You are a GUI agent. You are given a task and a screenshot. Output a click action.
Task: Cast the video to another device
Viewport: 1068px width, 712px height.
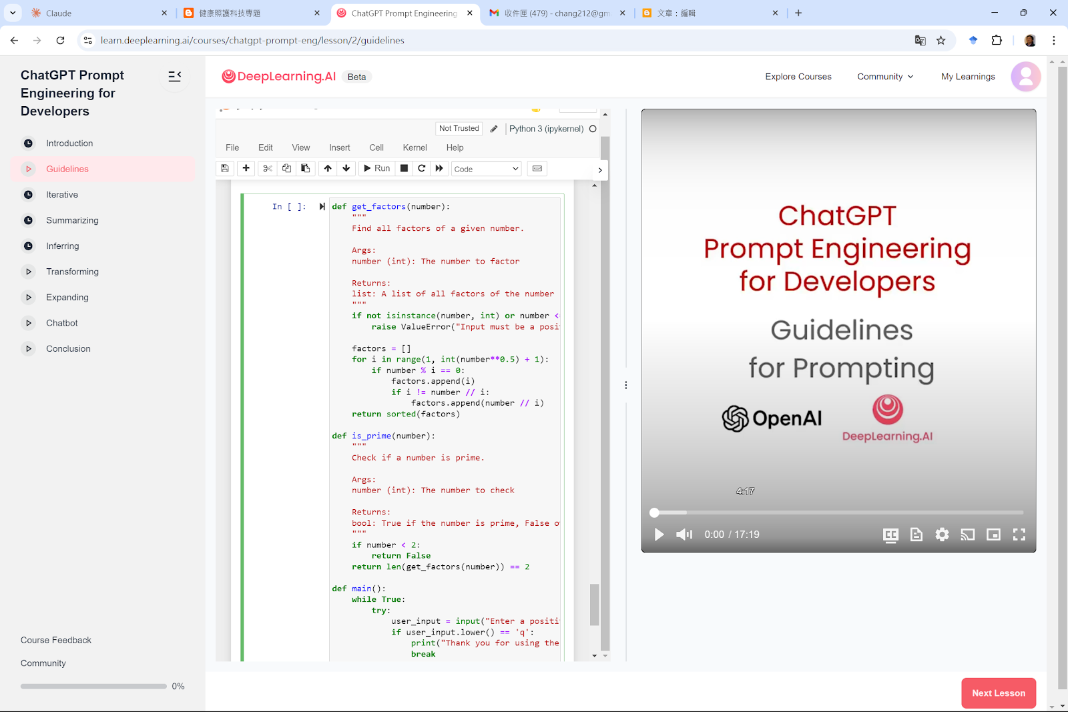click(968, 535)
